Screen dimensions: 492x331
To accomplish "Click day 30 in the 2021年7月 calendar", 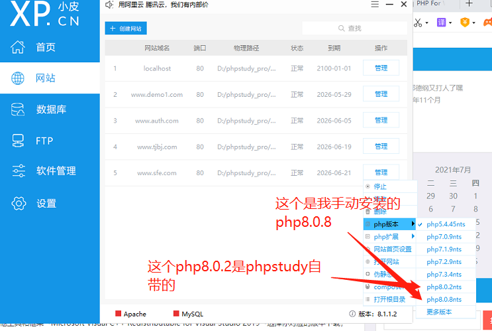I will 453,196.
